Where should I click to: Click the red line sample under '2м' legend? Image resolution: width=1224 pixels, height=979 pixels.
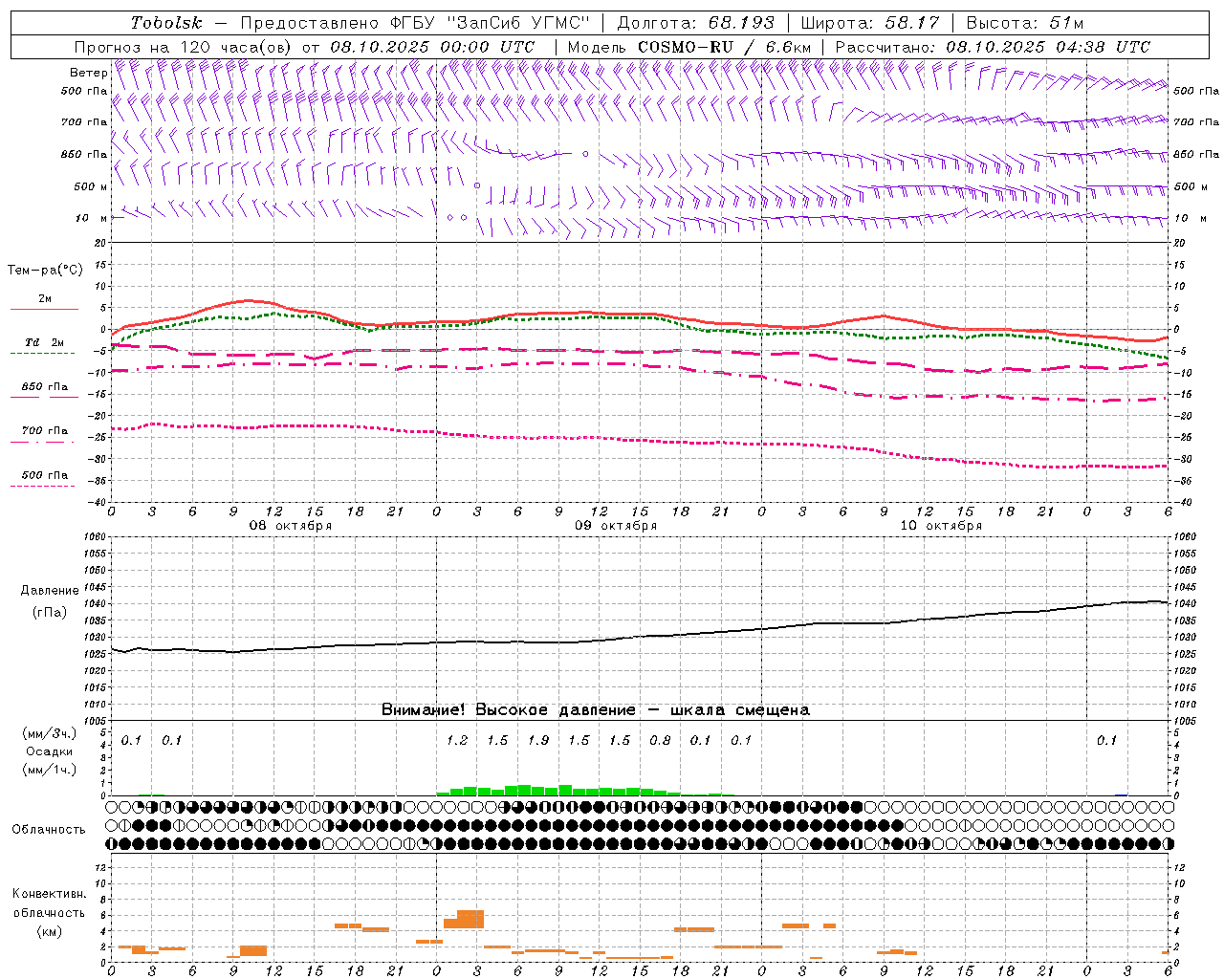44,309
